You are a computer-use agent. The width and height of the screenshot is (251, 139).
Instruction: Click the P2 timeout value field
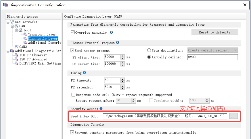coord(112,80)
